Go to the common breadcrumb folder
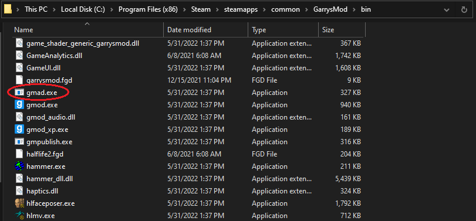Viewport: 476px width, 221px height. tap(285, 9)
